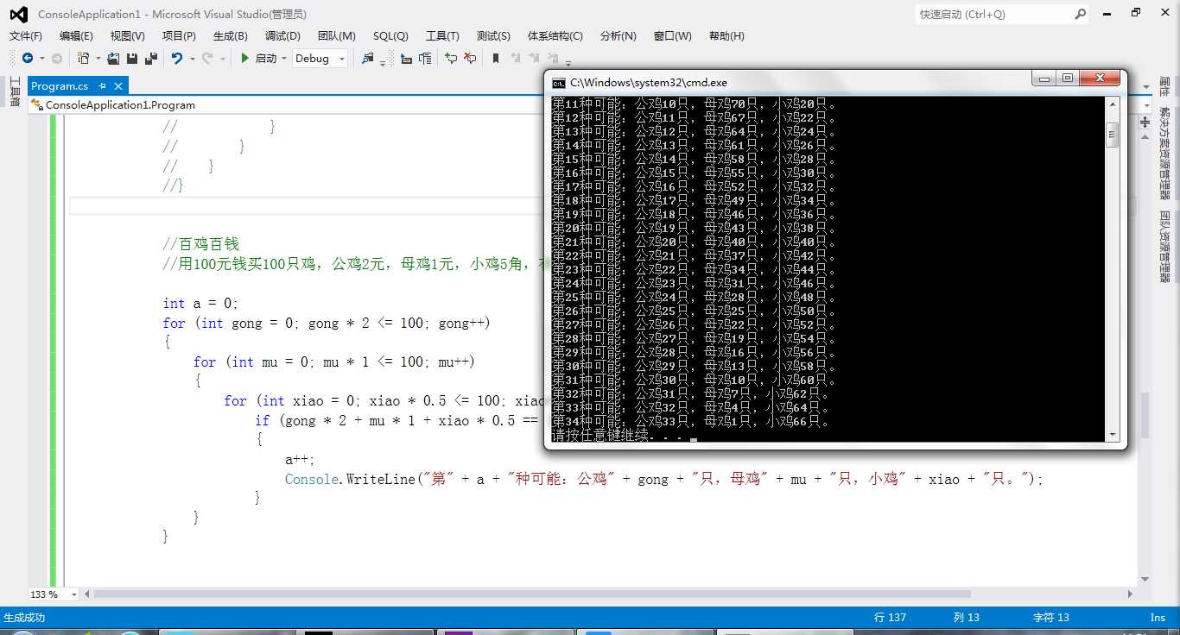Click the Quick Launch magnifier icon

[1080, 14]
